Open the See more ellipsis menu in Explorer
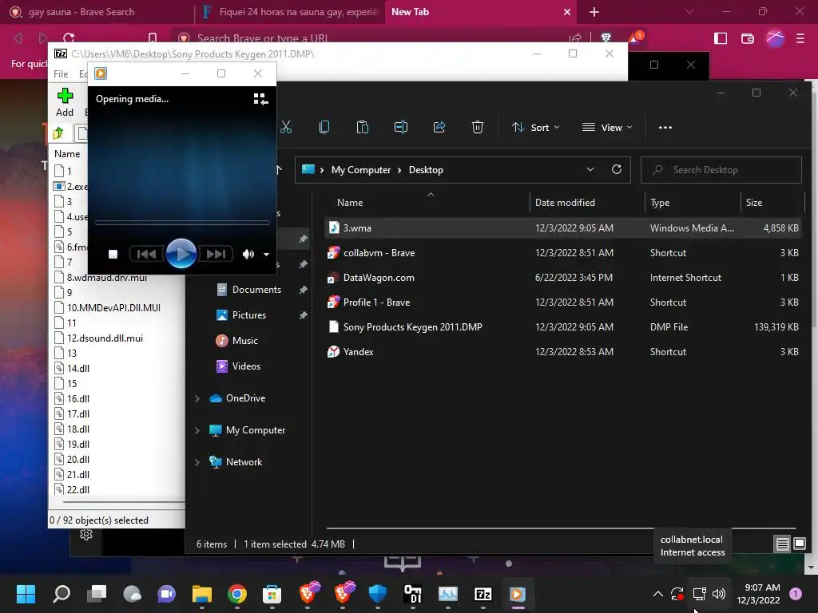This screenshot has width=818, height=613. coord(665,127)
